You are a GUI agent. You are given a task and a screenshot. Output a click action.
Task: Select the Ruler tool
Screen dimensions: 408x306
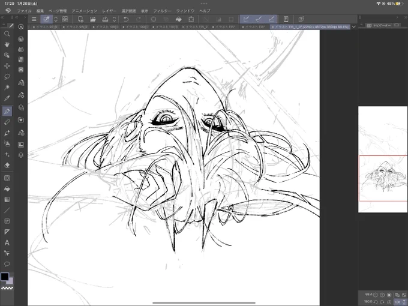[7, 232]
